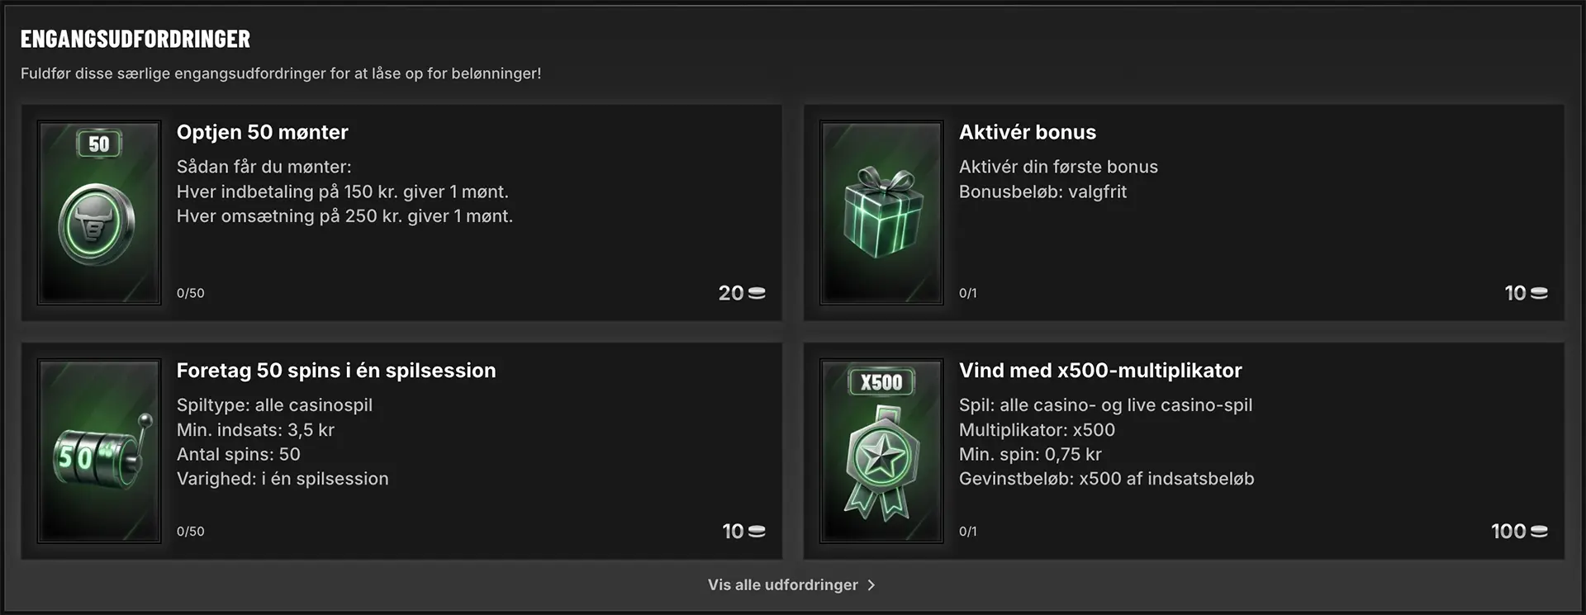Click the bull coin challenge image
Image resolution: width=1586 pixels, height=615 pixels.
point(99,213)
